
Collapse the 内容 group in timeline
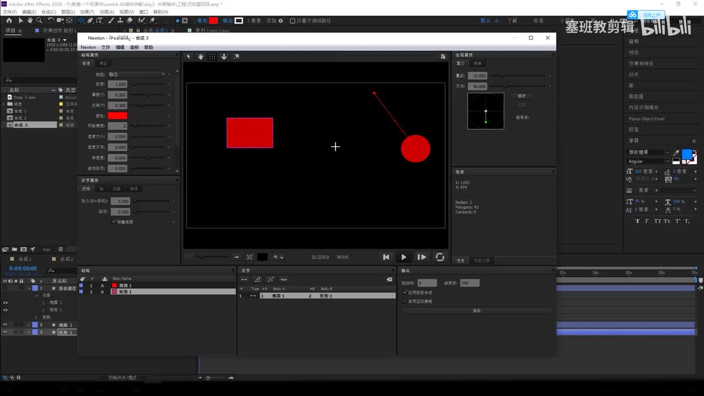click(x=37, y=295)
